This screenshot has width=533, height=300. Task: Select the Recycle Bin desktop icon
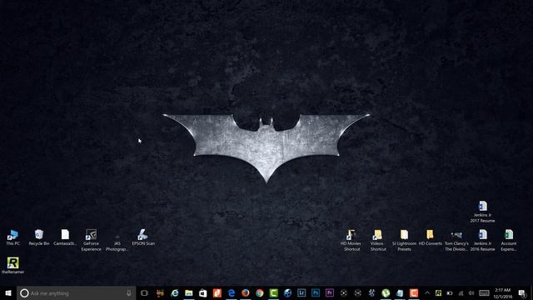(x=39, y=237)
